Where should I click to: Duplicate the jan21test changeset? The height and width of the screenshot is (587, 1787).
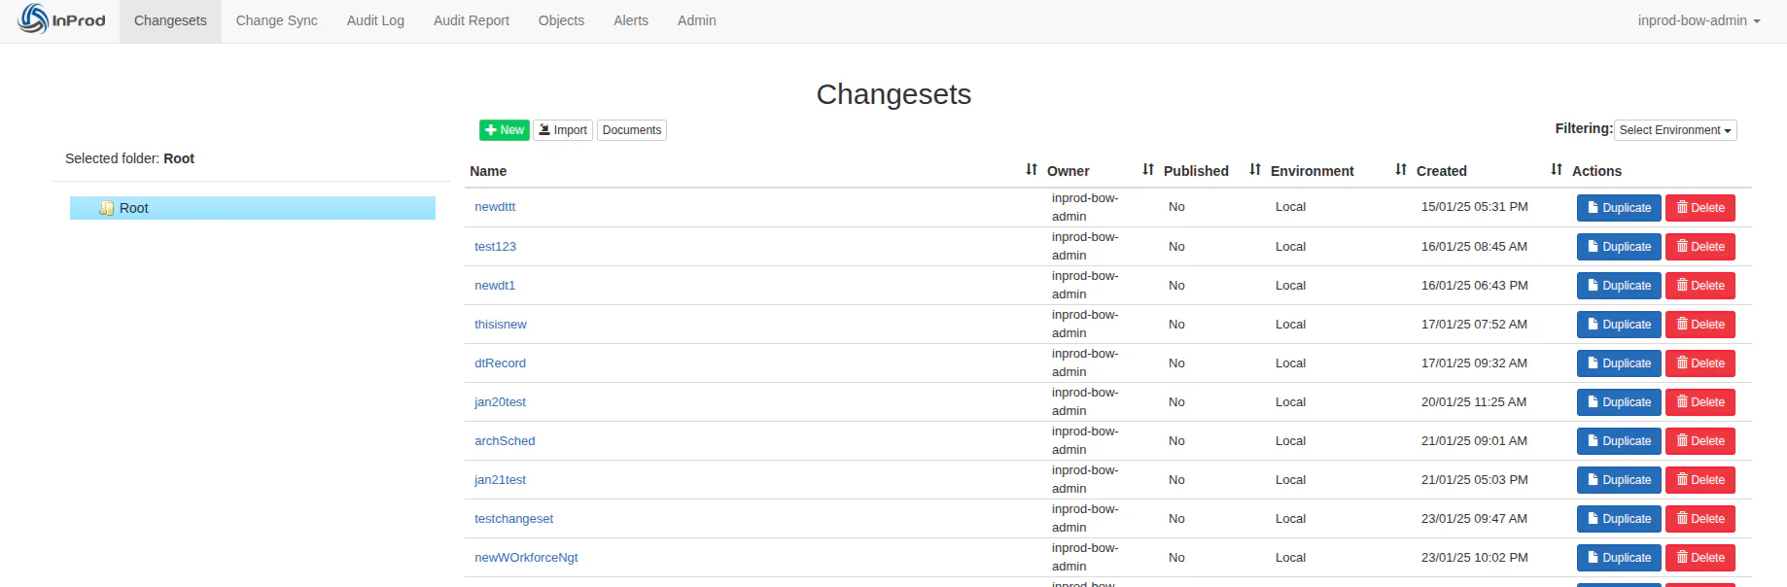[1619, 480]
